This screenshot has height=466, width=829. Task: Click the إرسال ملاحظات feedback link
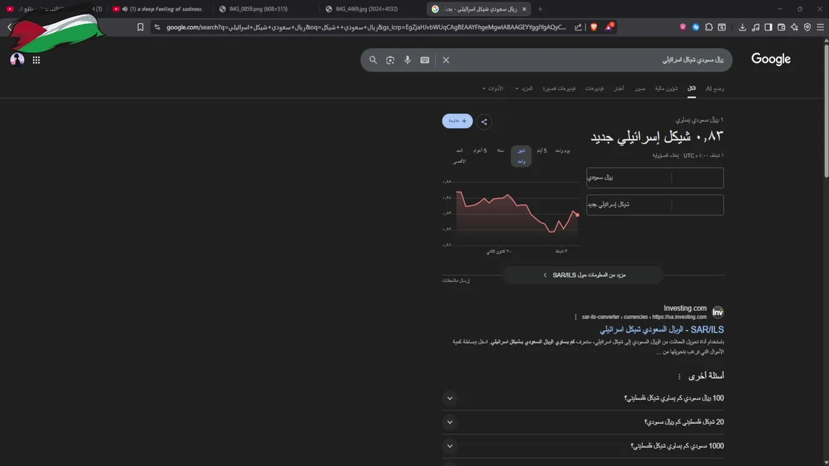click(456, 280)
